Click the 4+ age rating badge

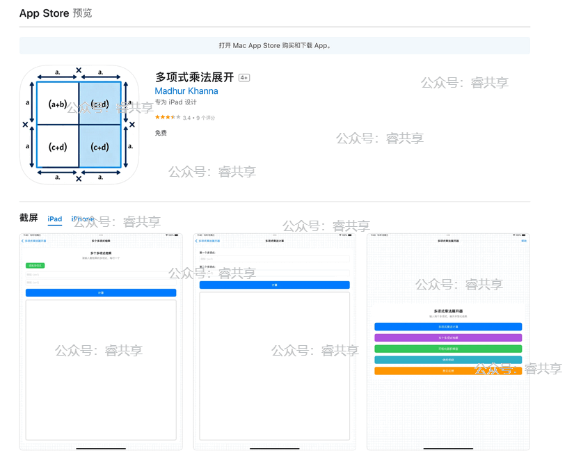tap(244, 78)
